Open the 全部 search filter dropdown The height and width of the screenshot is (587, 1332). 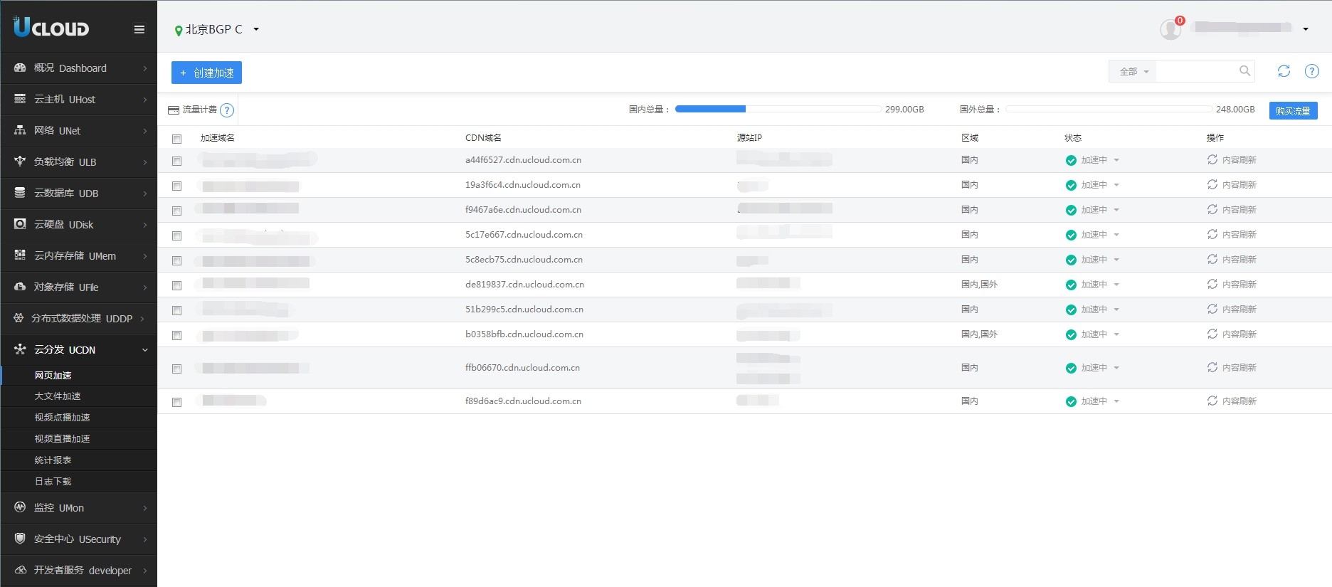[x=1133, y=71]
